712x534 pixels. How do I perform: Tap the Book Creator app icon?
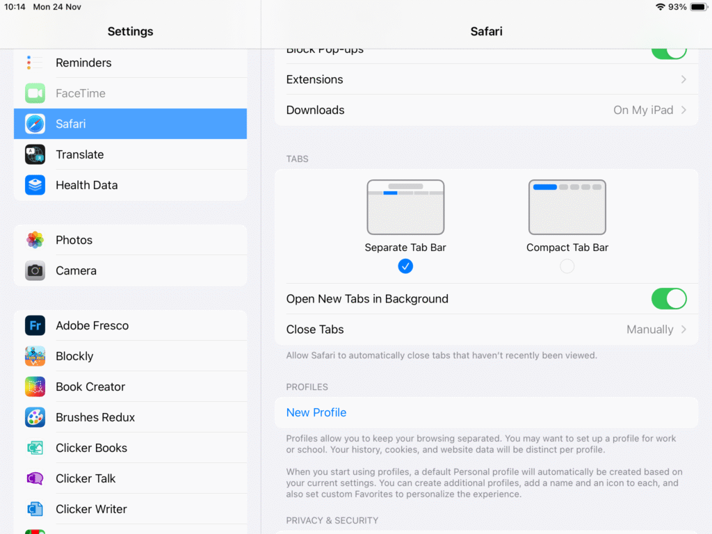tap(35, 387)
